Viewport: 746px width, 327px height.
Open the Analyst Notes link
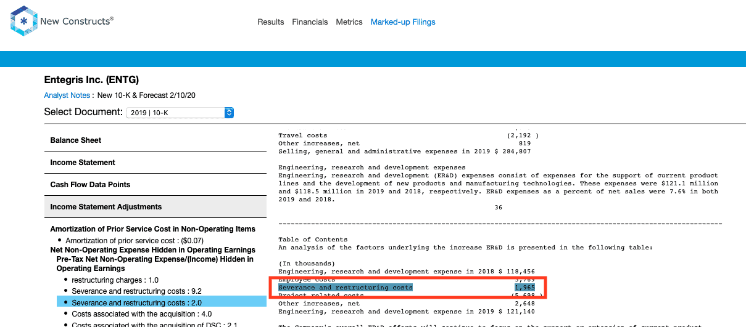tap(67, 95)
